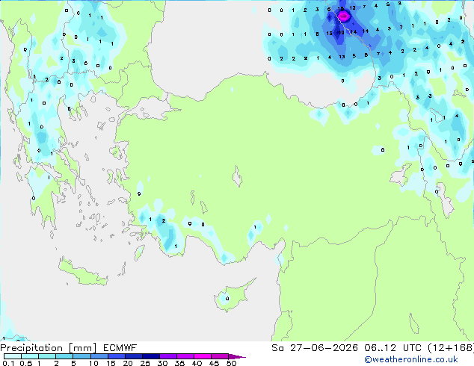Image resolution: width=474 pixels, height=366 pixels.
Task: Click the 40–45 mm bright magenta swatch
Action: [203, 356]
